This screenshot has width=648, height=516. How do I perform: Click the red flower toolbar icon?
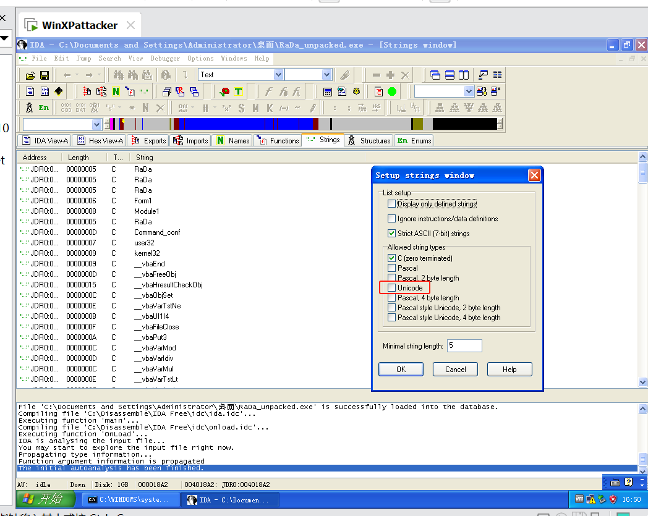coord(224,91)
